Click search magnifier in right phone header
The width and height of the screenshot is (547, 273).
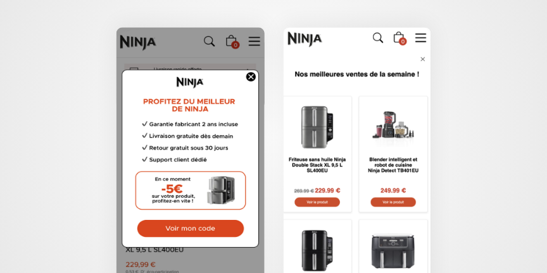(378, 38)
